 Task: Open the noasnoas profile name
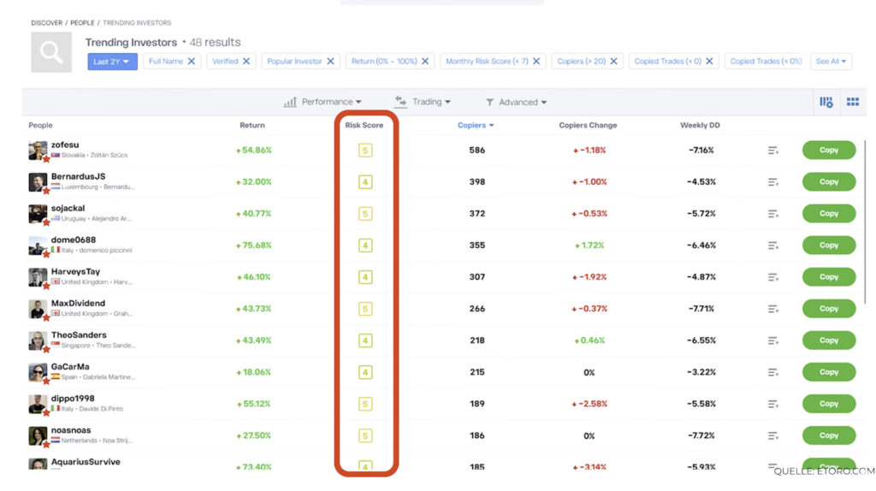71,430
